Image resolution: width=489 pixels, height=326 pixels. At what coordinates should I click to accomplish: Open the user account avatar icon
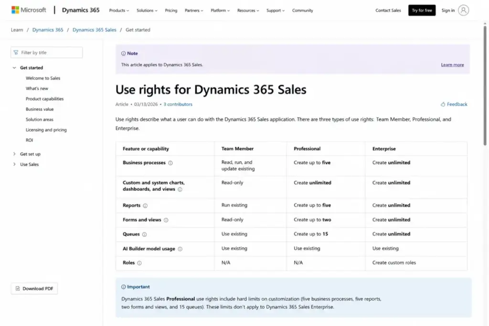(x=463, y=11)
